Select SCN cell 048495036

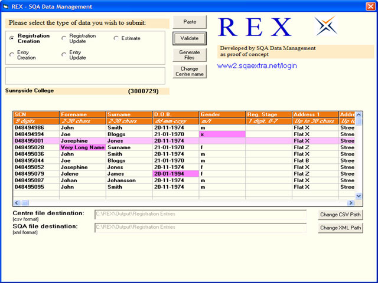pyautogui.click(x=36, y=154)
